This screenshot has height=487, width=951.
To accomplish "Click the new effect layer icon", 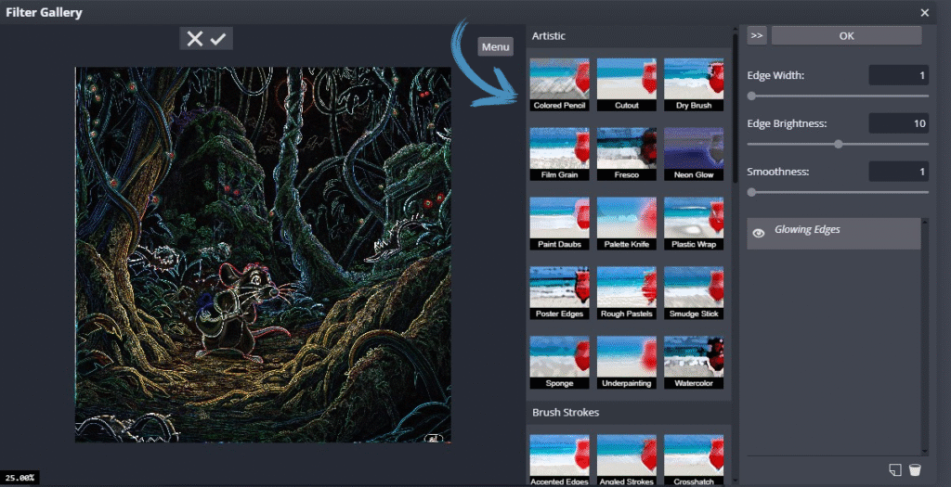I will pyautogui.click(x=894, y=470).
